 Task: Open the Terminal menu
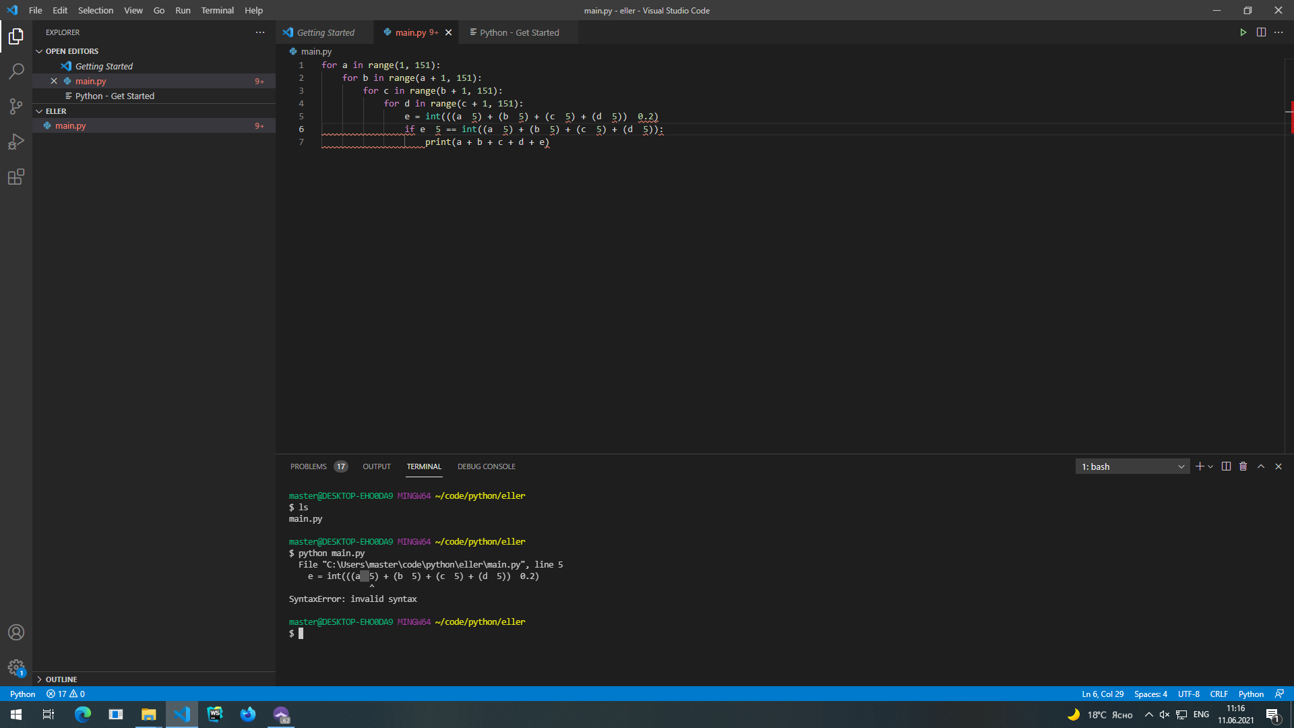[x=217, y=10]
